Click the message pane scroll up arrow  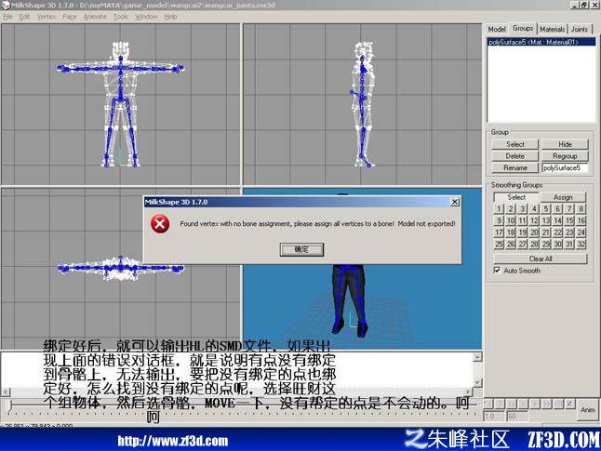pos(477,357)
